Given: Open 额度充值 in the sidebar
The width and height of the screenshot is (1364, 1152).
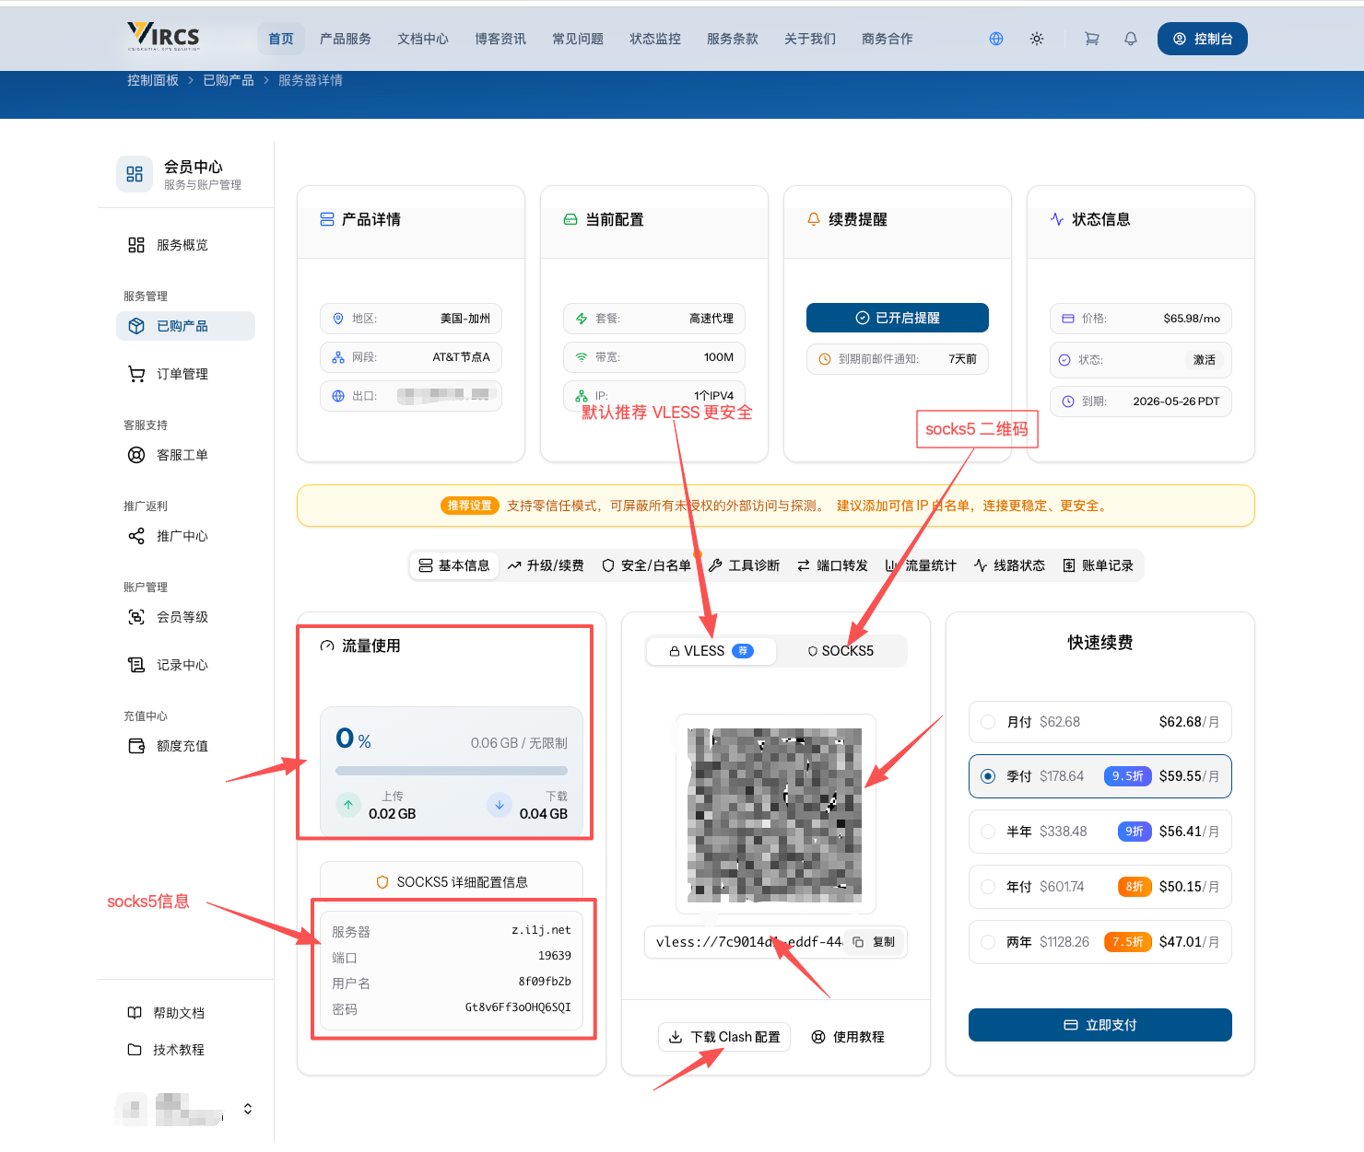Looking at the screenshot, I should pyautogui.click(x=185, y=746).
